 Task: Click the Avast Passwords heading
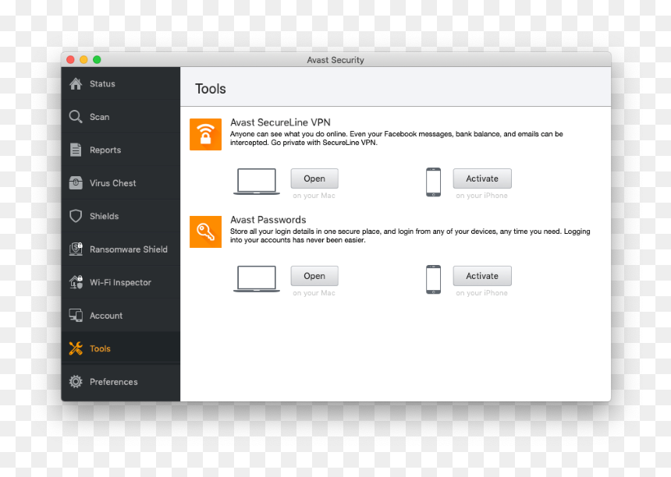(268, 220)
